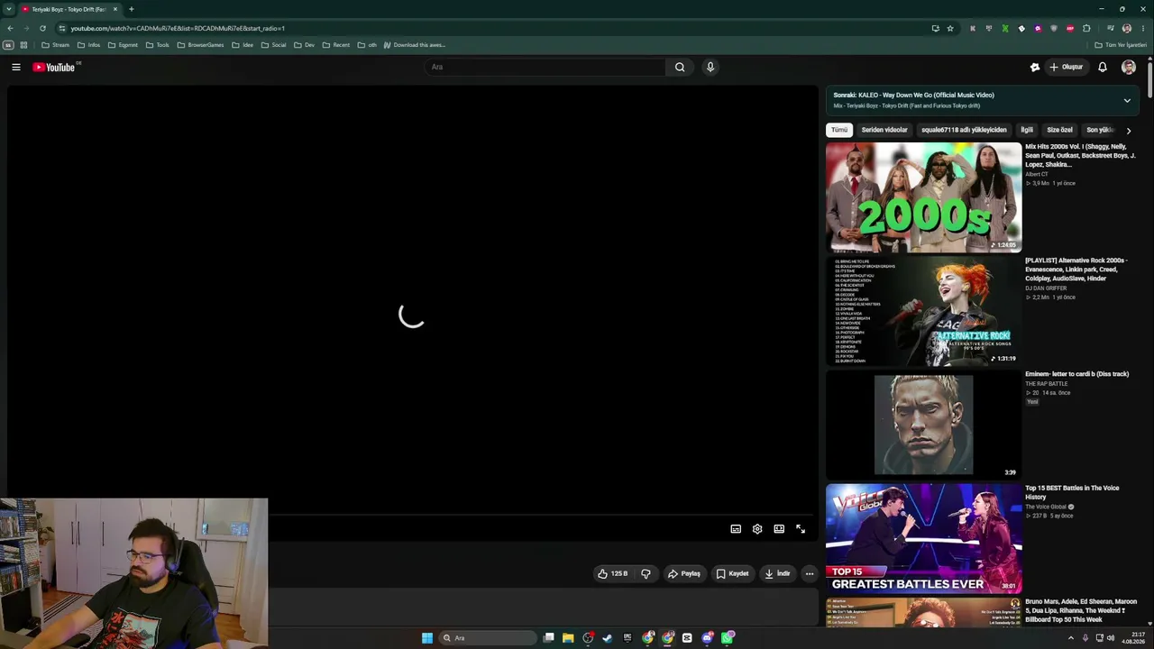Open YouTube notifications bell
The height and width of the screenshot is (649, 1154).
(1102, 67)
